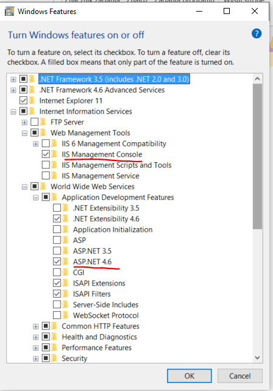Click the Windows Features title bar icon
This screenshot has width=273, height=391.
click(x=10, y=12)
